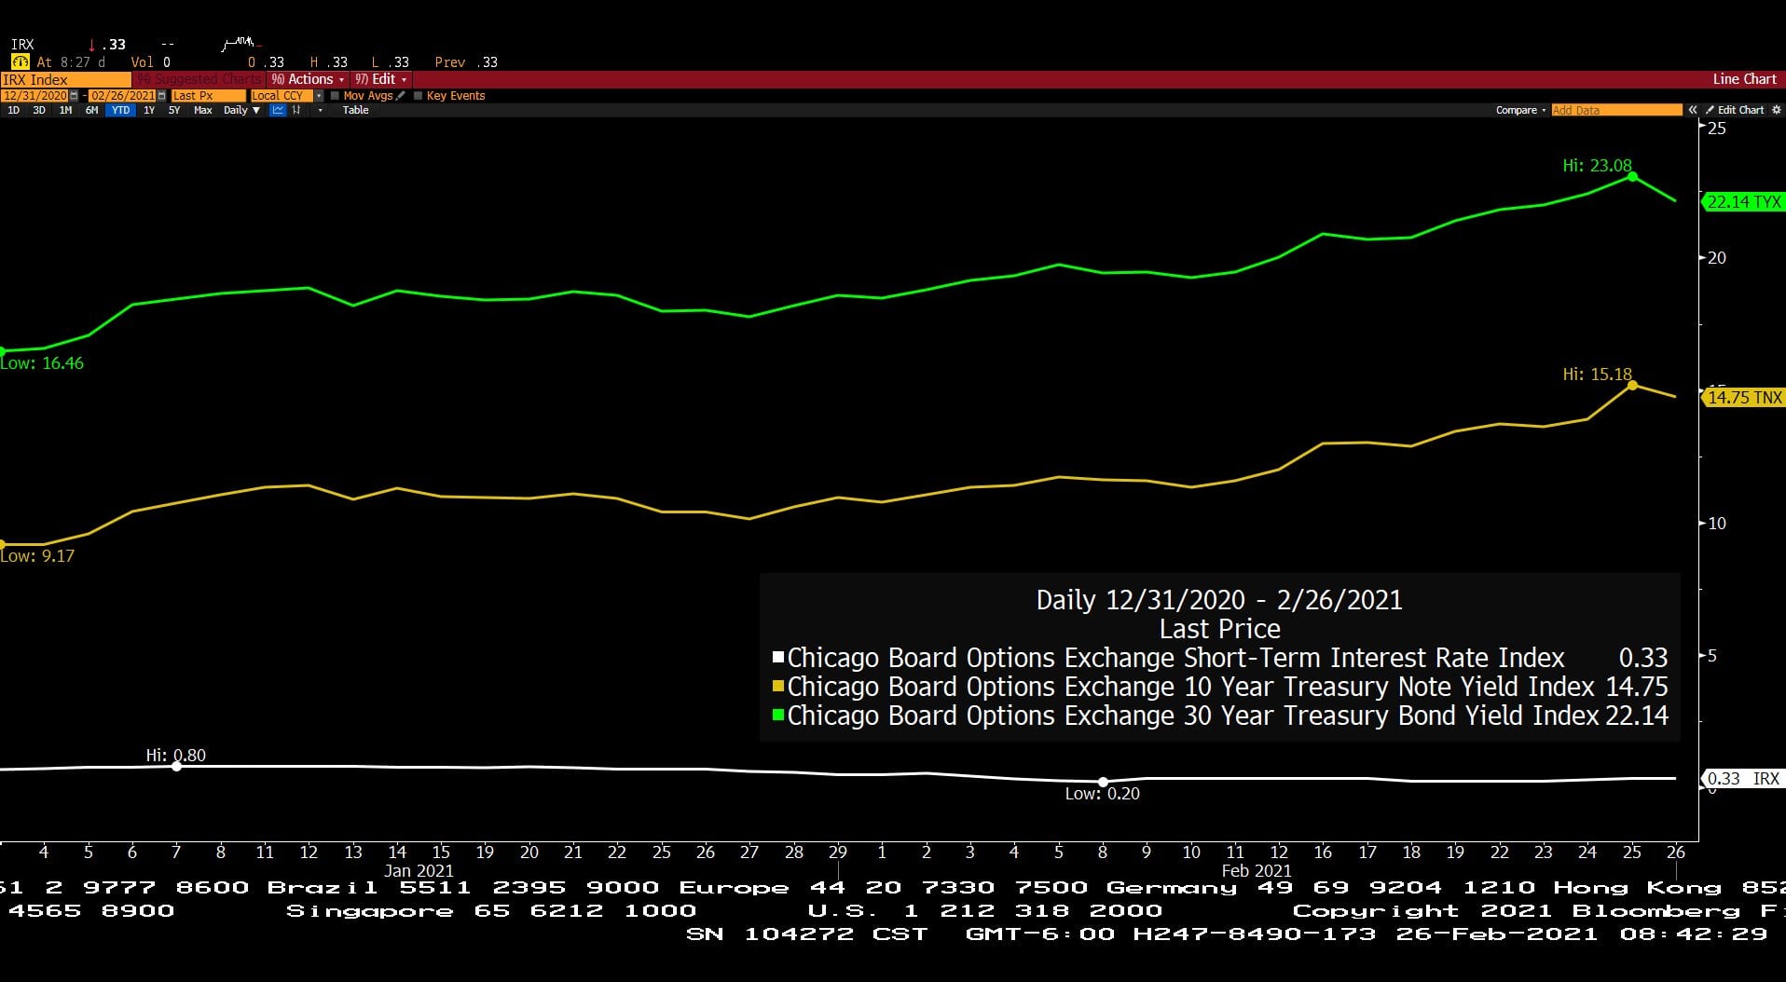Select the 1D time range
The image size is (1786, 982).
coord(13,110)
